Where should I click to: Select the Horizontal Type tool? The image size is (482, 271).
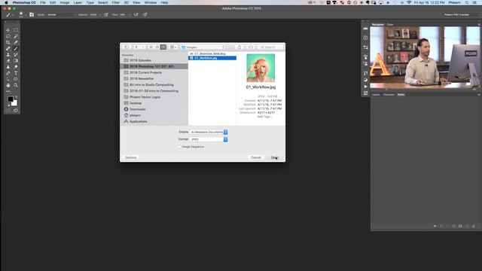[x=16, y=73]
